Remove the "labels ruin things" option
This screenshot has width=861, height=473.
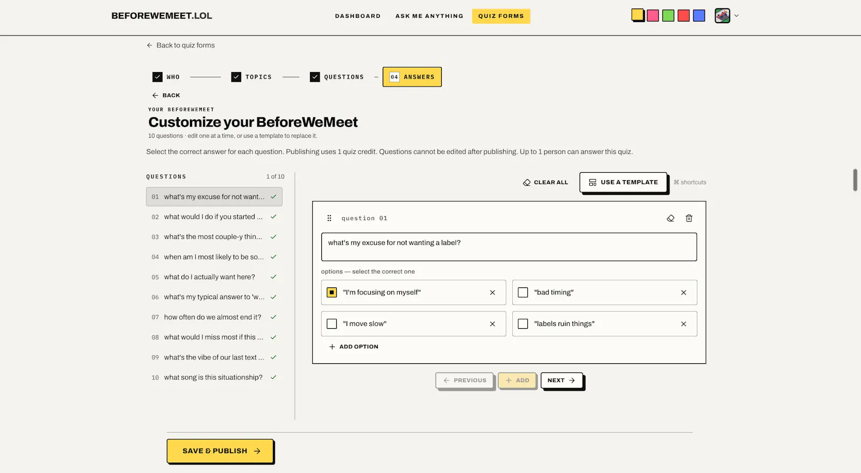[x=683, y=324]
